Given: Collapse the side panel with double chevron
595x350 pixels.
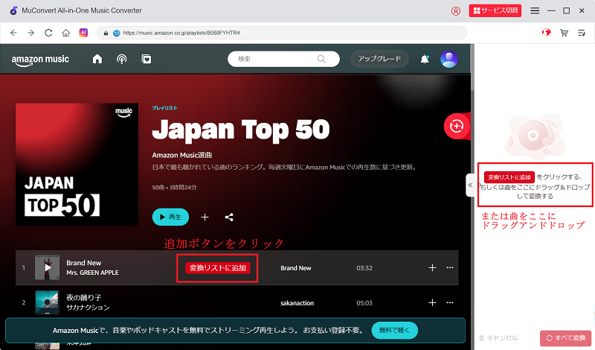Looking at the screenshot, I should click(470, 185).
